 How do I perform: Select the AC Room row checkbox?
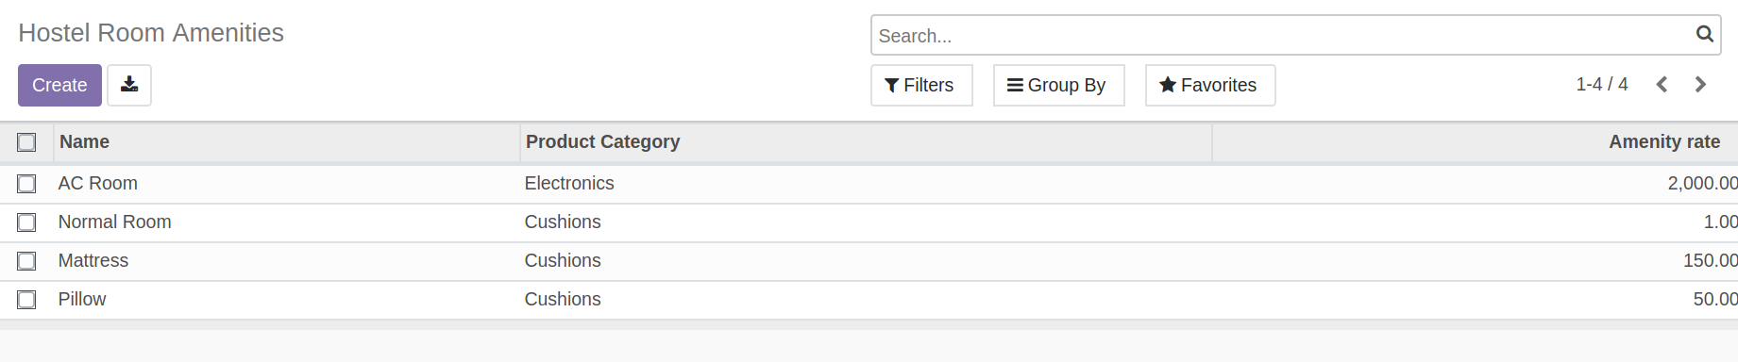point(26,184)
